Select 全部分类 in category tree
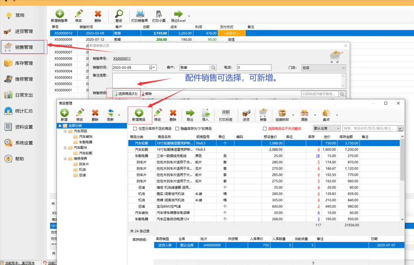The height and width of the screenshot is (265, 414). click(x=75, y=126)
